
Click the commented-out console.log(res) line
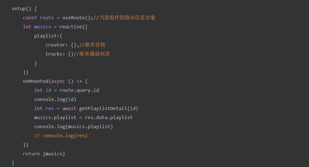pos(61,136)
